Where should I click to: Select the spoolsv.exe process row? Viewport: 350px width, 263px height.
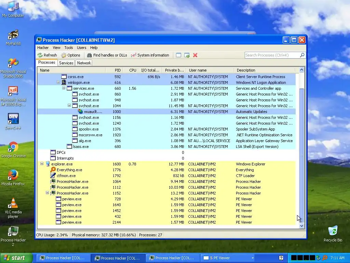click(x=166, y=129)
